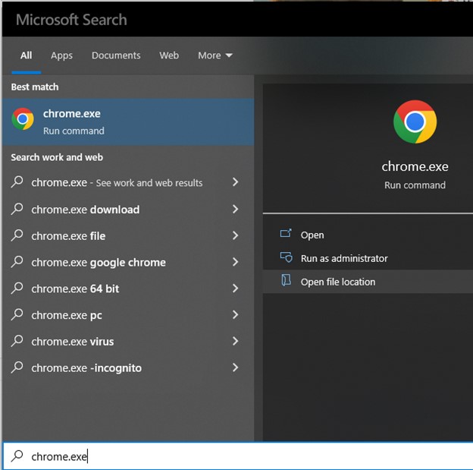This screenshot has height=470, width=473.
Task: Expand chevron for 'chrome.exe -incognito'
Action: 235,367
